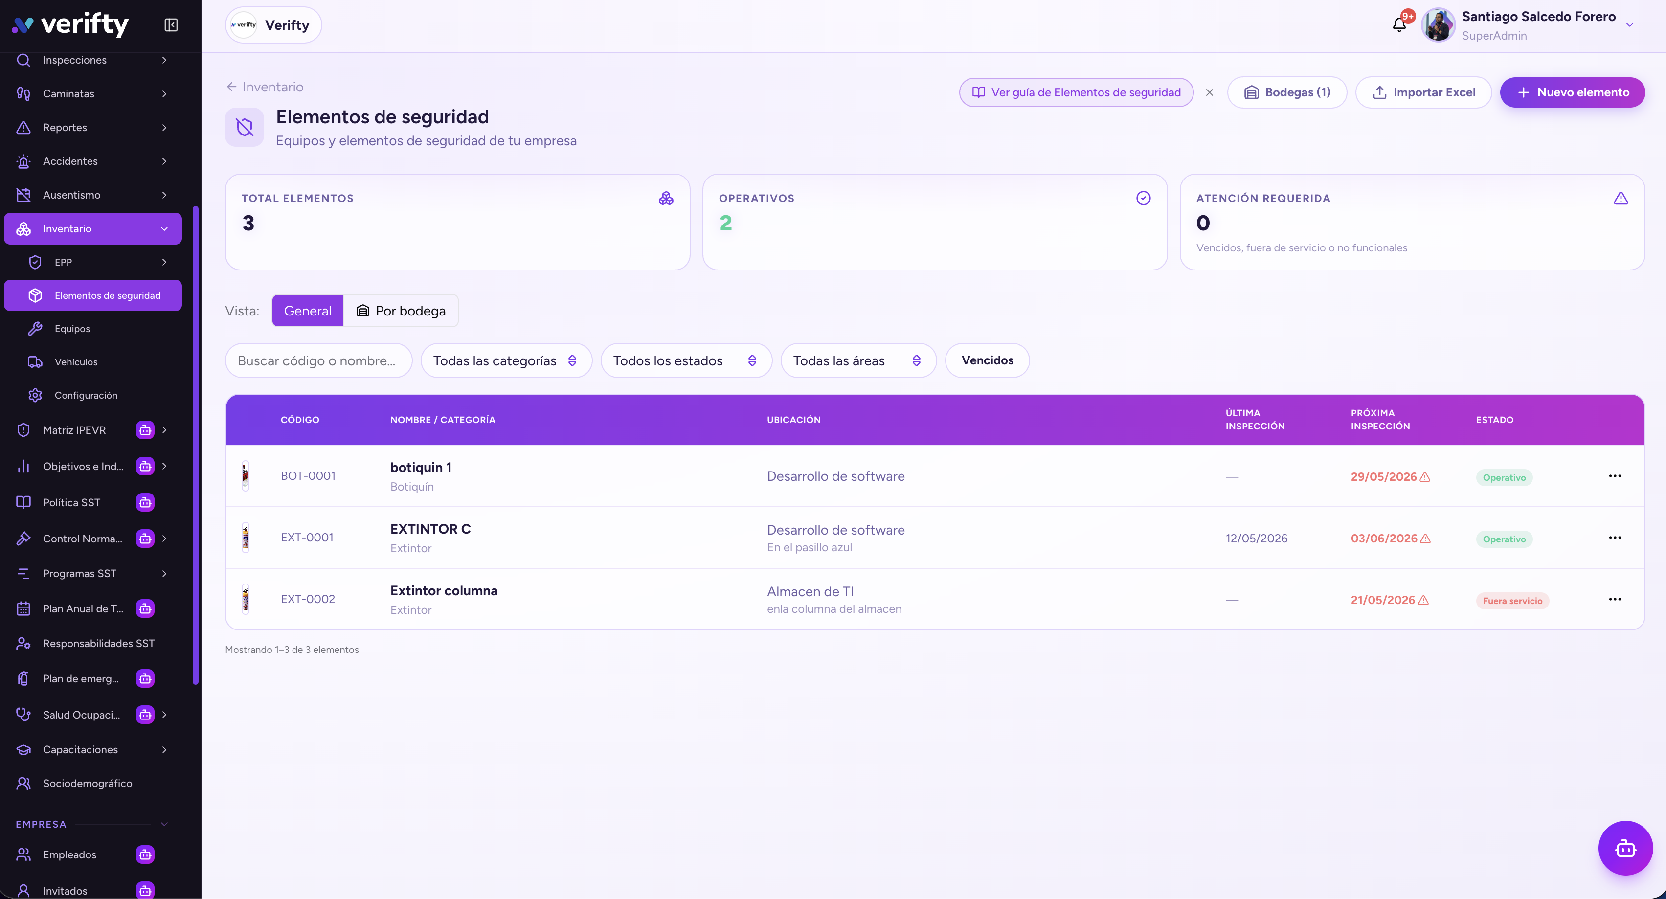The image size is (1666, 899).
Task: Click the Política SST book icon
Action: point(24,502)
